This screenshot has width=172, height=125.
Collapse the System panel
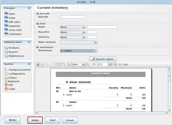coord(29,64)
